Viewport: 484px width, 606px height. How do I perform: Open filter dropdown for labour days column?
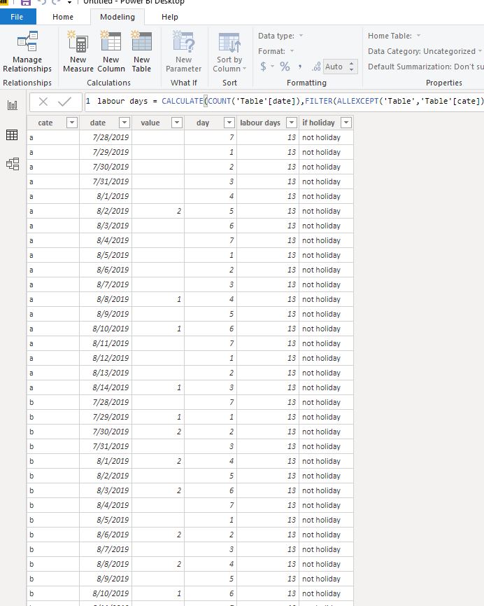(292, 123)
